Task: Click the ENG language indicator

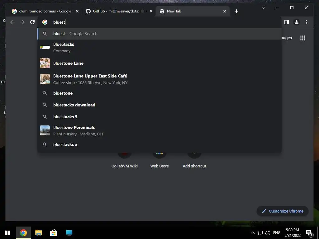Action: (277, 233)
